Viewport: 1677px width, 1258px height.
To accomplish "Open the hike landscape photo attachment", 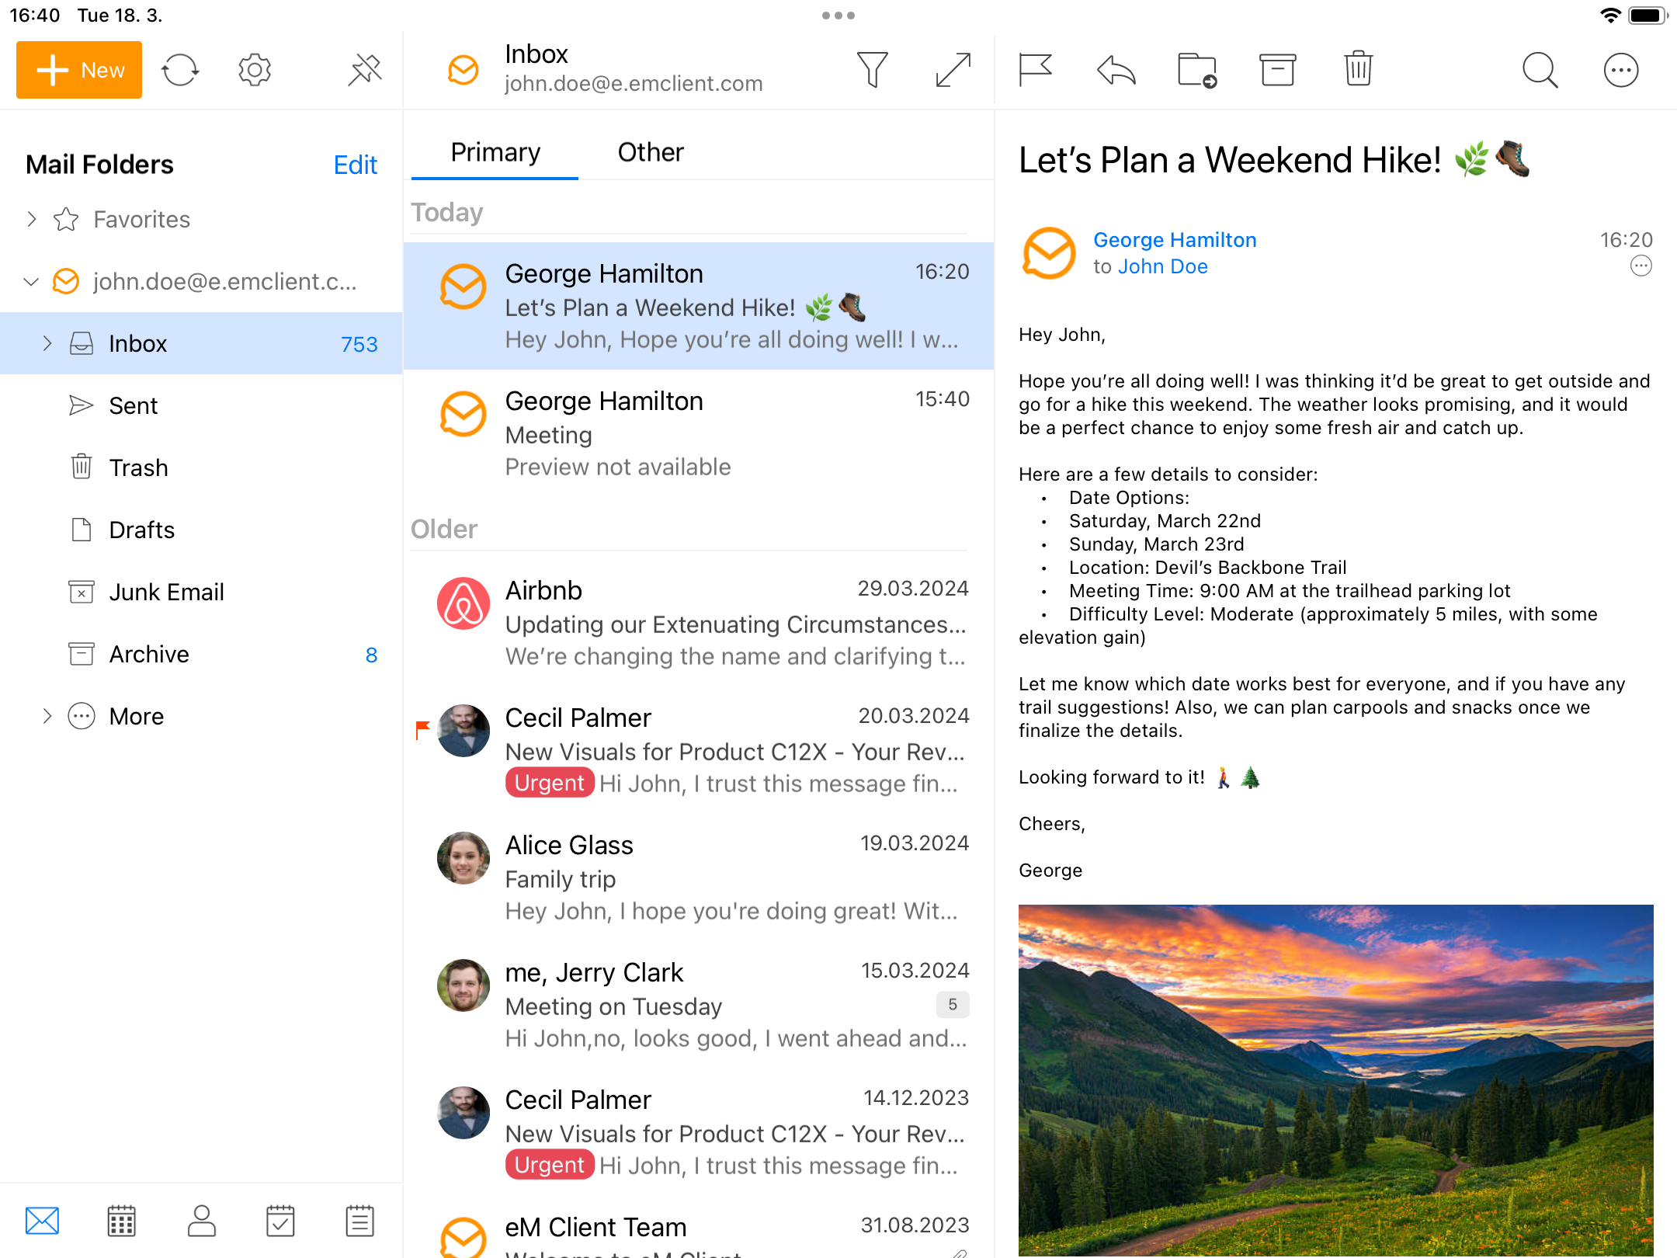I will click(1335, 1079).
